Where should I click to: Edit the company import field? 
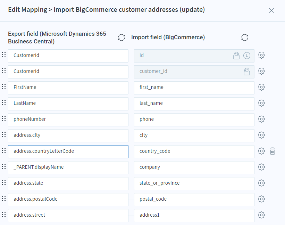[x=194, y=168]
